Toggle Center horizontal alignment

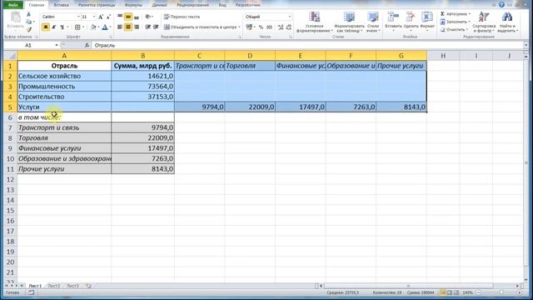[x=128, y=27]
